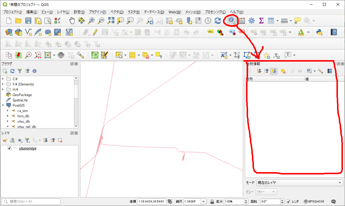Click the refresh icon in Browser panel
Viewport: 345px width, 206px height.
click(x=12, y=71)
